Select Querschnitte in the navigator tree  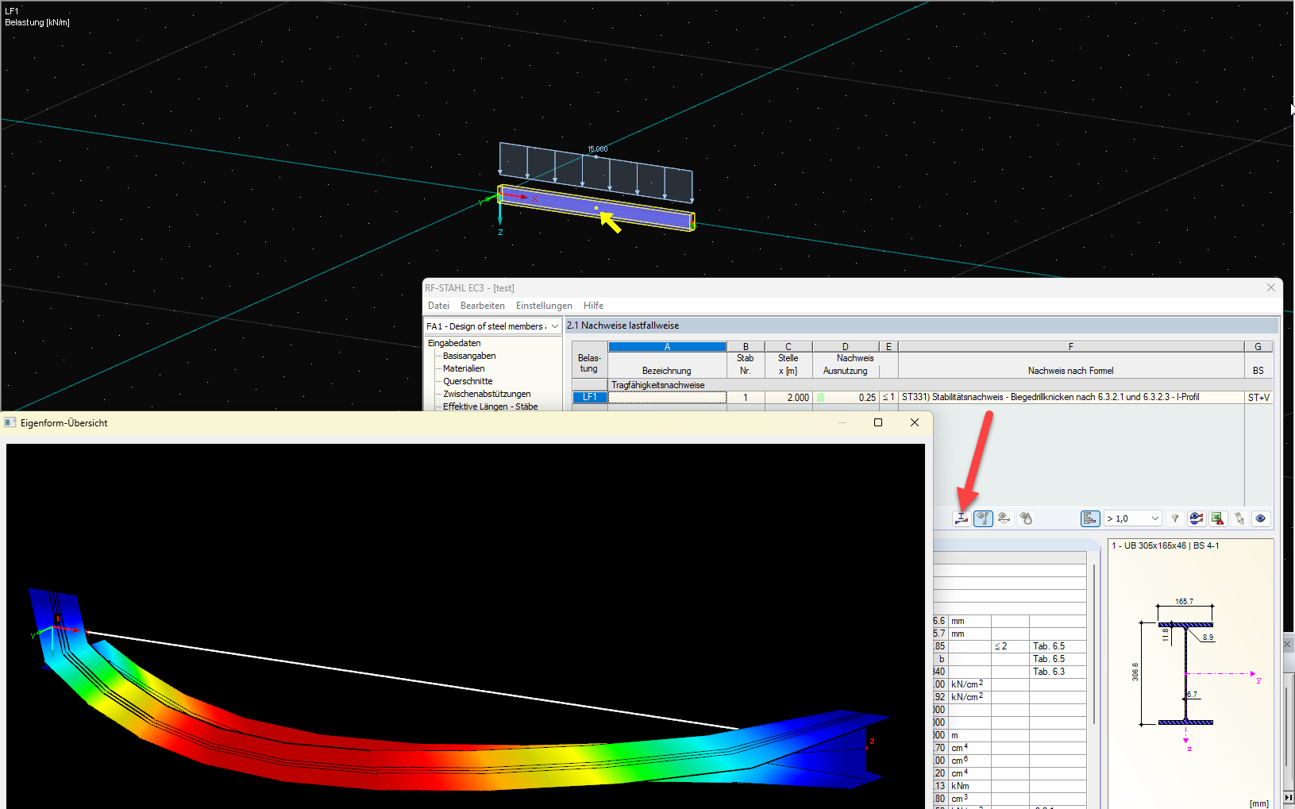pyautogui.click(x=468, y=381)
